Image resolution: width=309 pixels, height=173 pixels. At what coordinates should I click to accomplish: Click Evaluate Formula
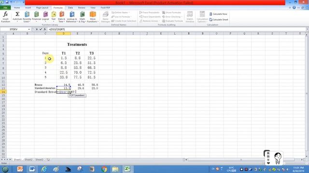172,21
